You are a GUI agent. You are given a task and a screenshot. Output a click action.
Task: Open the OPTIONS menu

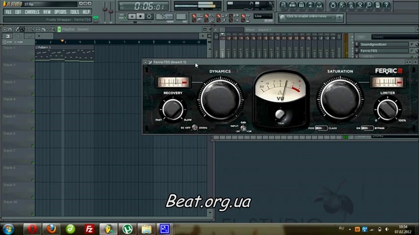[60, 12]
